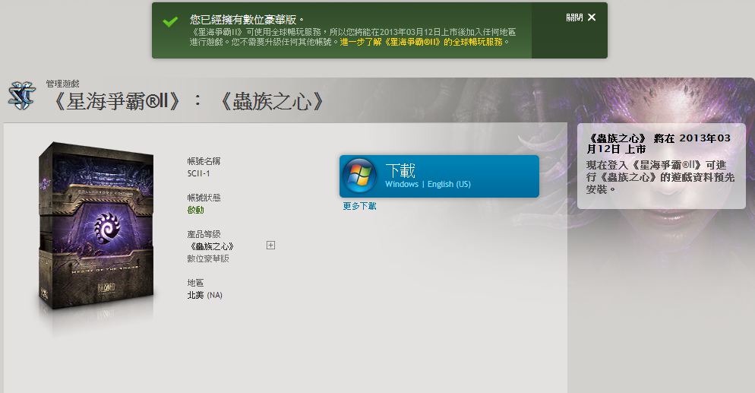Click the Windows logo on the download button

[359, 176]
